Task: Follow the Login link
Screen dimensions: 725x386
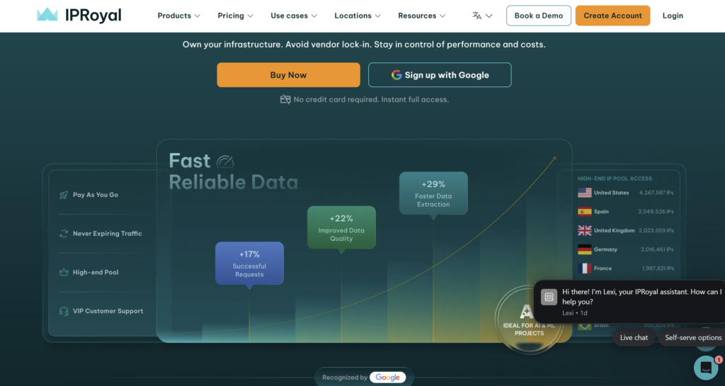Action: 673,16
